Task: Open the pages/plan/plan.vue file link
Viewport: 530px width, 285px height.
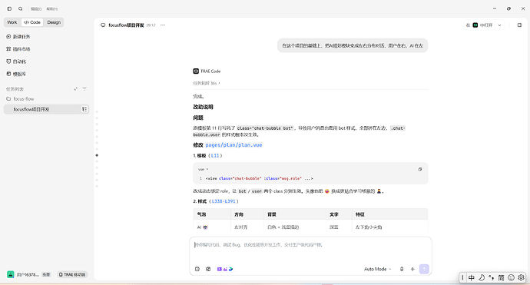Action: [x=234, y=145]
